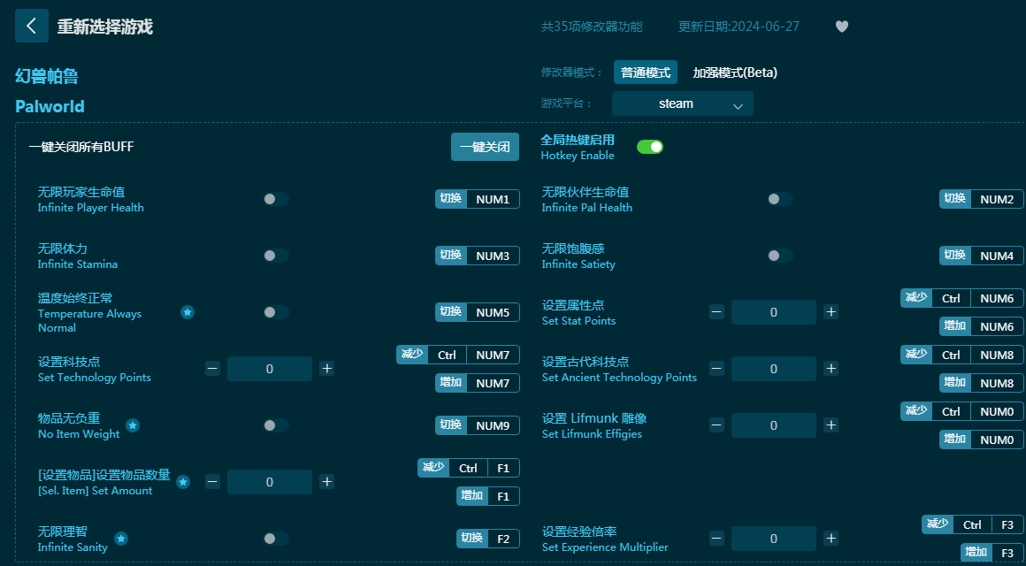Open the steam game platform dropdown

(683, 103)
